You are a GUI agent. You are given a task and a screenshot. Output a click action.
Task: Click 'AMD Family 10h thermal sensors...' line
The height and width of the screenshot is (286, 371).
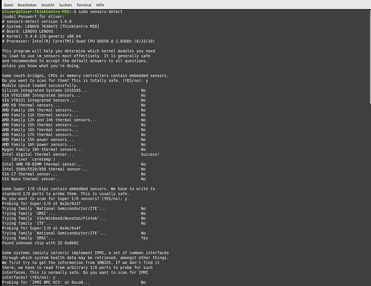[x=40, y=110]
